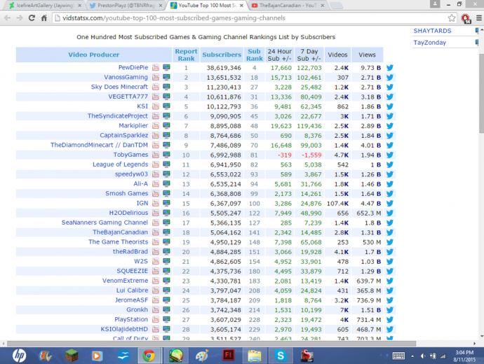This screenshot has height=364, width=484.
Task: Open Skype from the taskbar
Action: [x=281, y=356]
